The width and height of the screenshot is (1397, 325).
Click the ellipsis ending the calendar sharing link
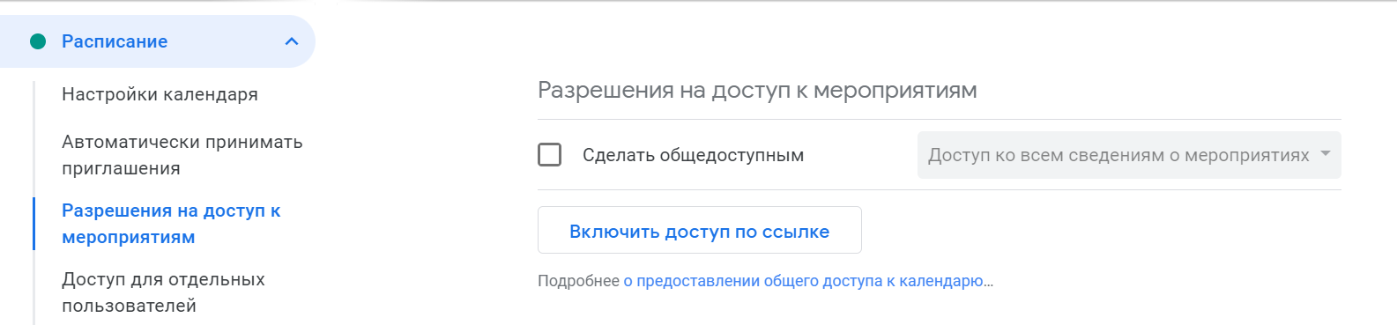point(989,282)
